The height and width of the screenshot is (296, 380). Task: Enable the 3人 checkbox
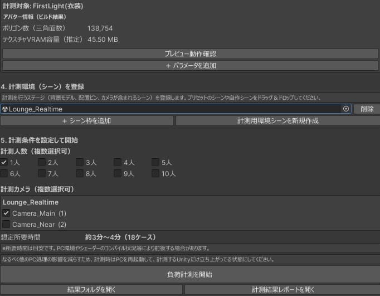coord(80,162)
